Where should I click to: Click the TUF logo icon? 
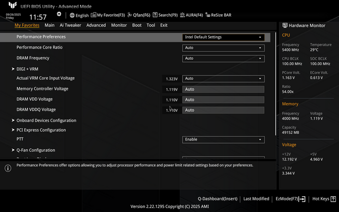[13, 5]
